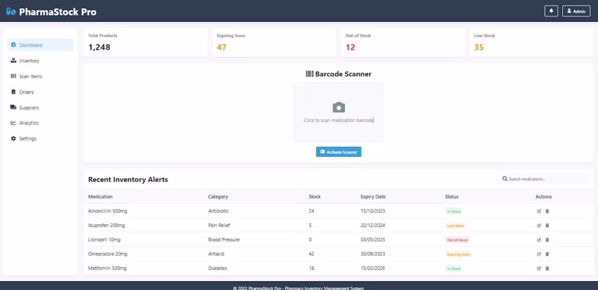This screenshot has height=290, width=598.
Task: Click the Antibiotic category cell
Action: coord(219,211)
